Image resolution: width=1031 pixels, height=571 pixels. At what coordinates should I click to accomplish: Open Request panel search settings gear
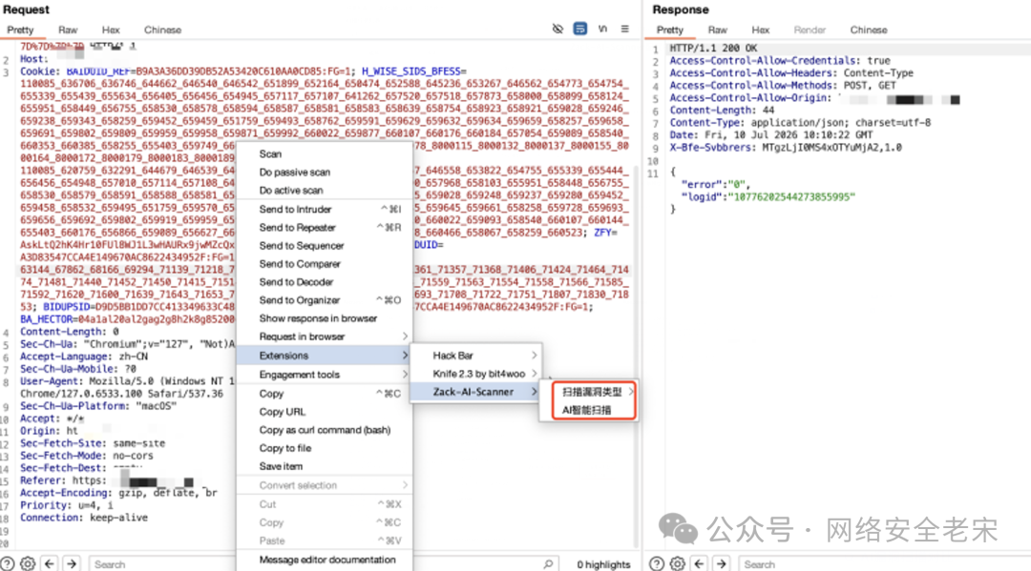tap(28, 563)
